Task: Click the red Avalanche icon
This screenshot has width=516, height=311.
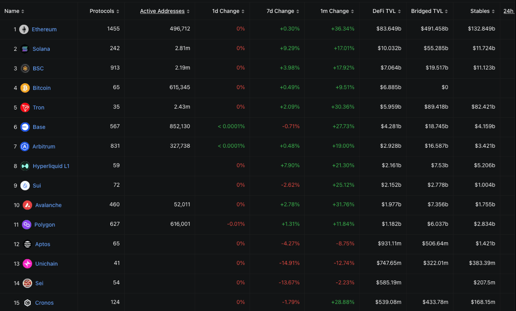Action: (27, 205)
